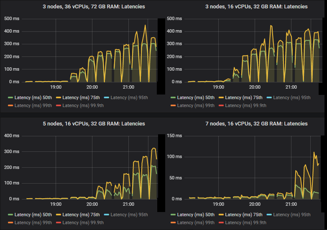Image resolution: width=327 pixels, height=230 pixels.
Task: Show "Latency (ms) 99.9th" label in 3 nodes 16 vCPUs panel
Action: [x=248, y=105]
